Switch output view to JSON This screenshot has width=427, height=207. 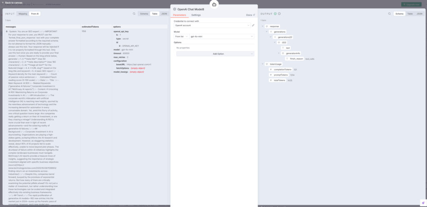[419, 14]
